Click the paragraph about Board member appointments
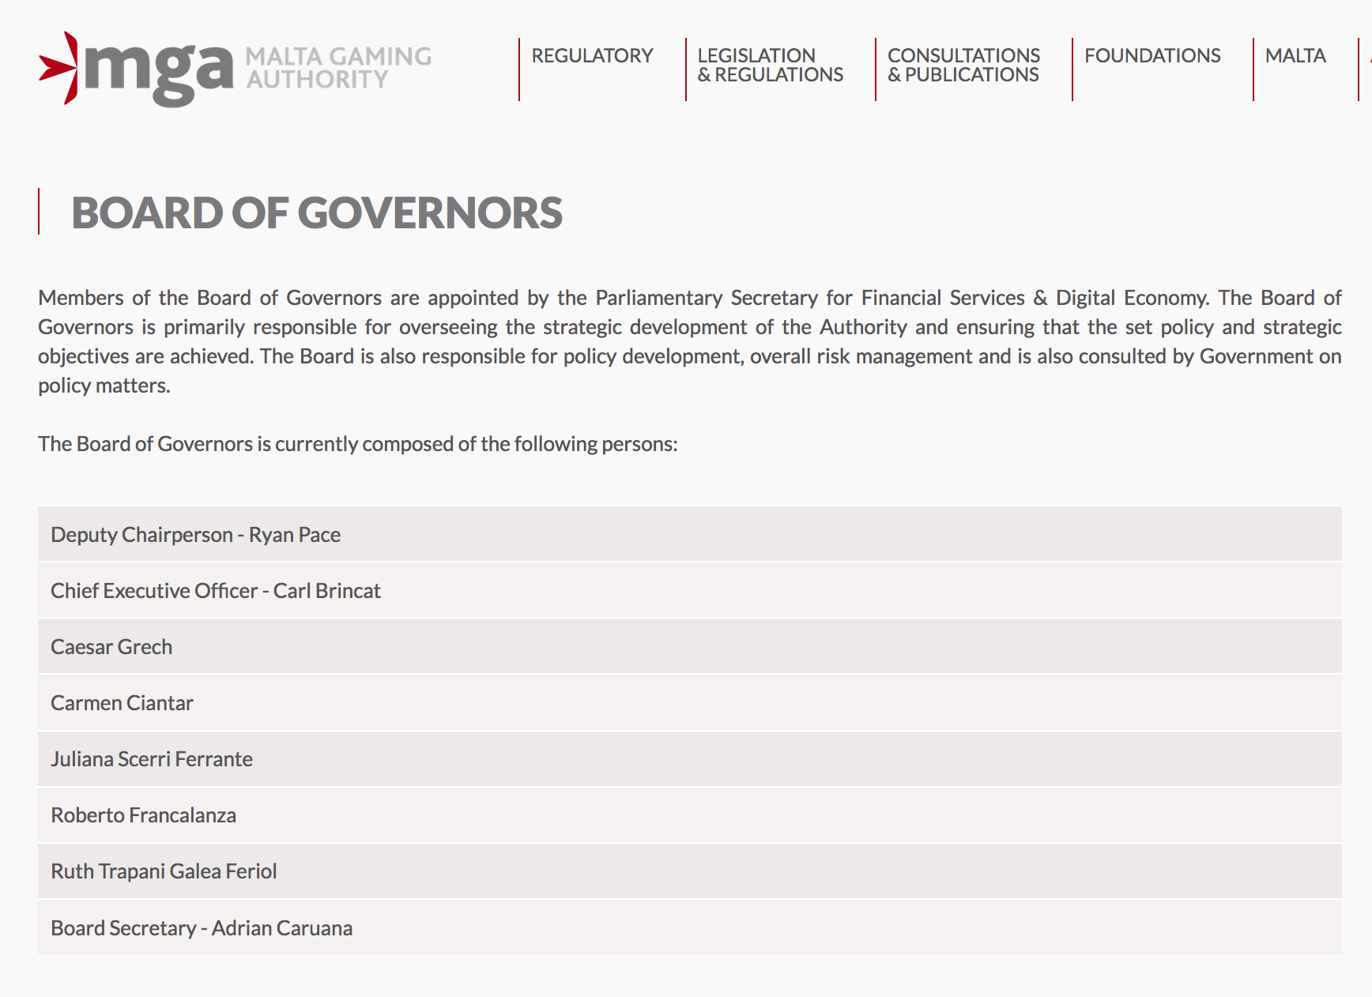 (689, 341)
